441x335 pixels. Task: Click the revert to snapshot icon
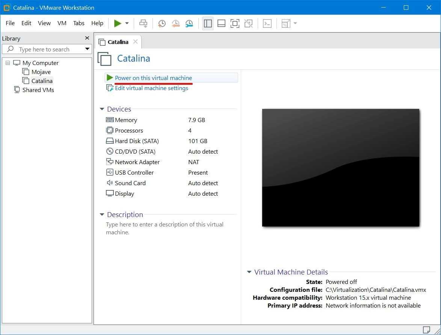175,23
